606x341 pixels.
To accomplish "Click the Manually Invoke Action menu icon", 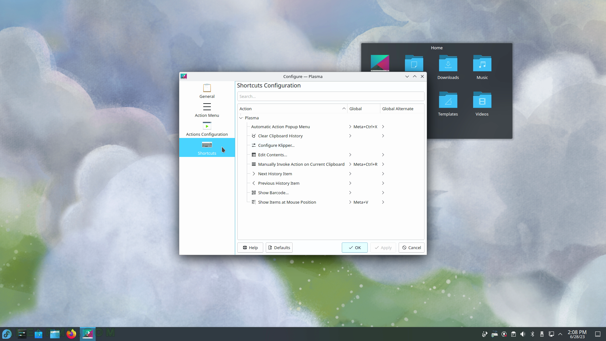I will [x=254, y=164].
